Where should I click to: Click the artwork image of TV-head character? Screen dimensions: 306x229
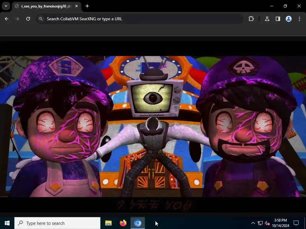pos(153,126)
